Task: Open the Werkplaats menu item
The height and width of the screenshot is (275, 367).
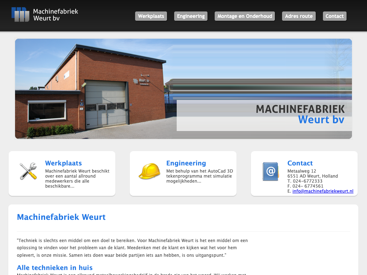Action: (151, 16)
